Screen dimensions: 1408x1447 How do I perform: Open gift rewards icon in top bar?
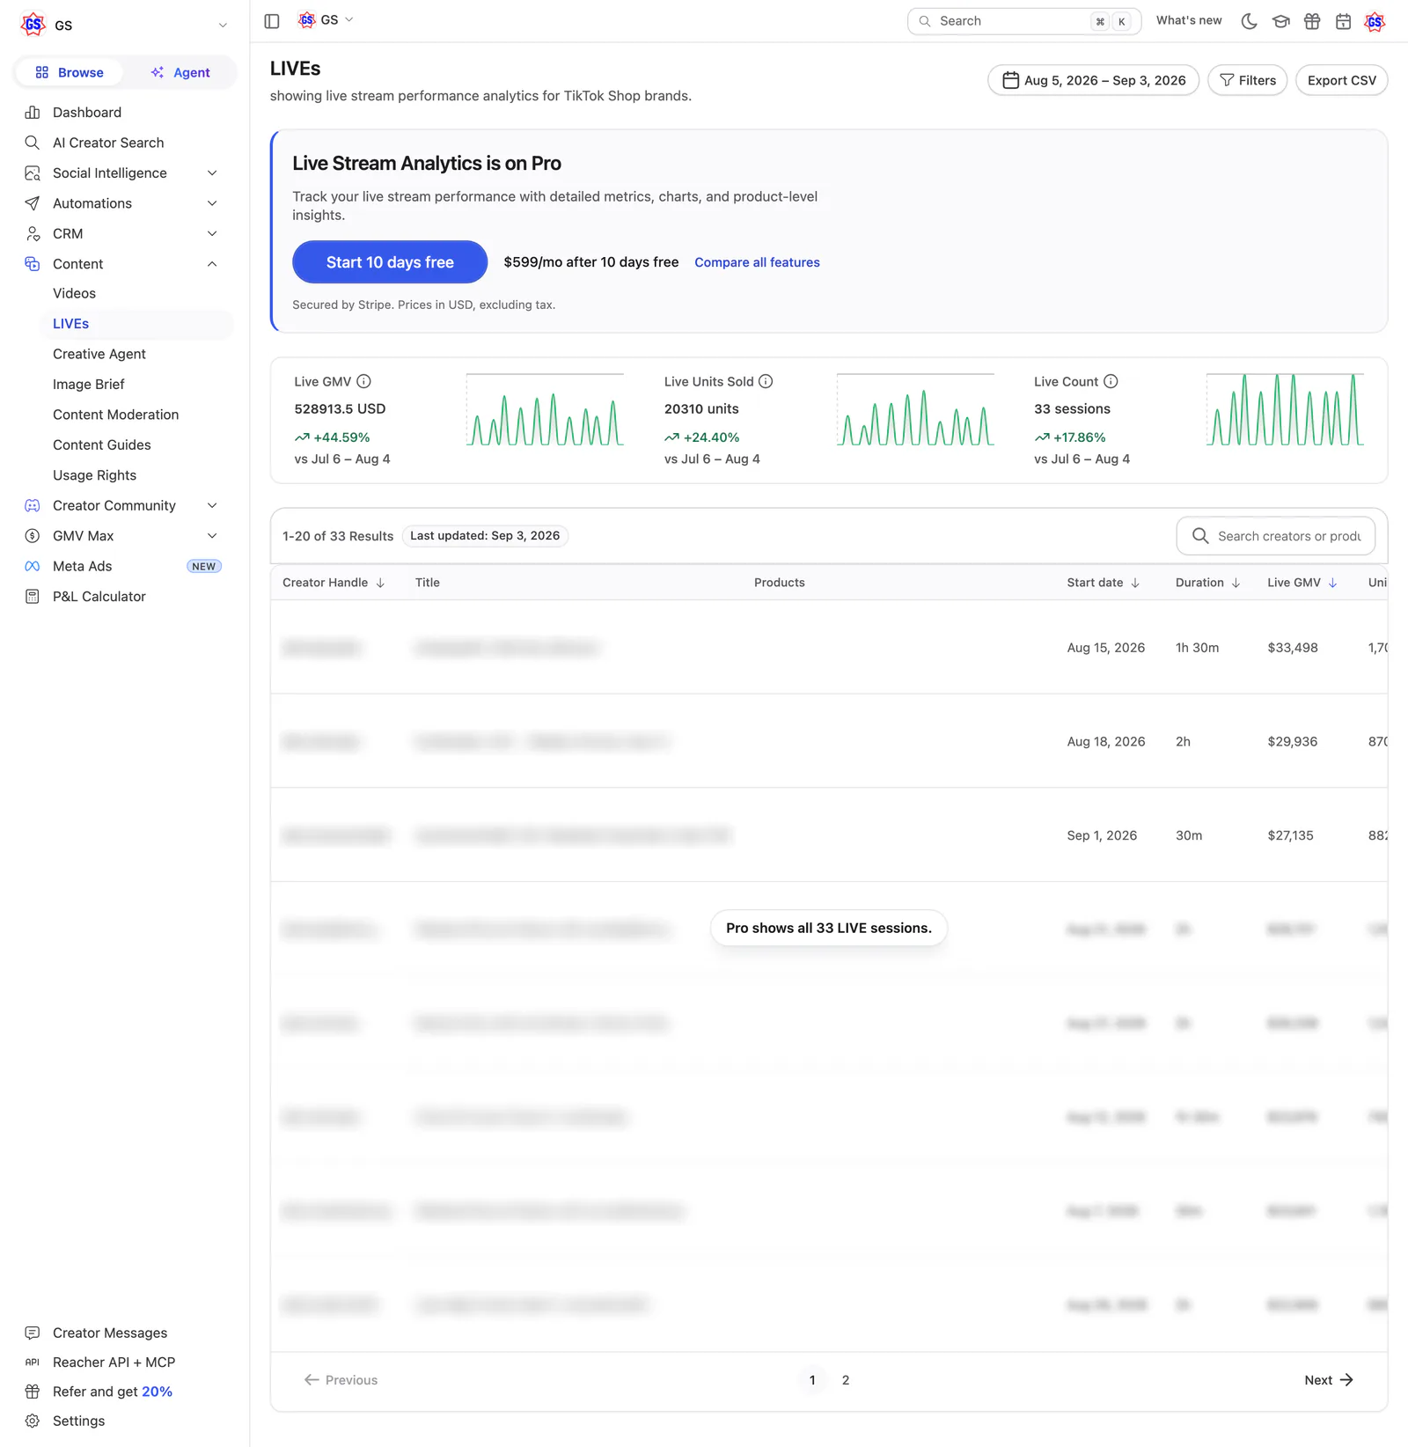[x=1312, y=21]
